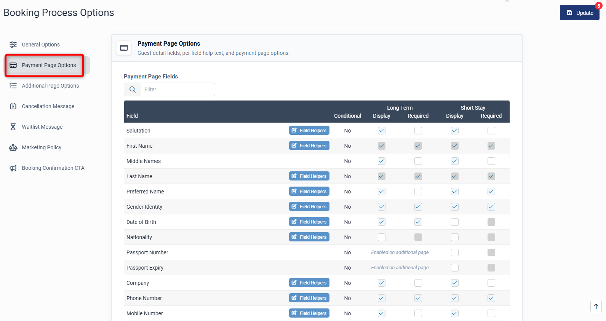The height and width of the screenshot is (321, 606).
Task: Focus the Filter input field
Action: click(x=178, y=89)
